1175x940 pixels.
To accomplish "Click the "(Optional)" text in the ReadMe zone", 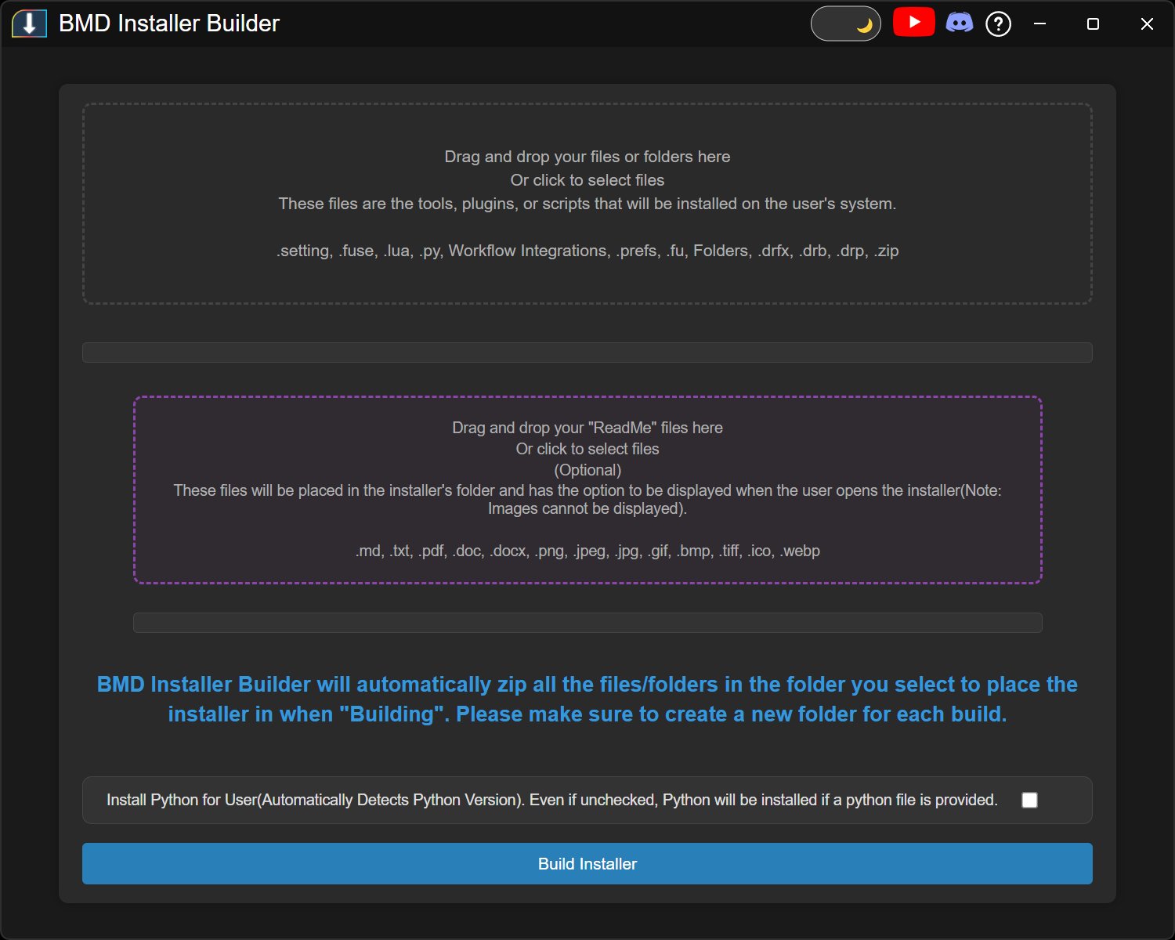I will (587, 470).
